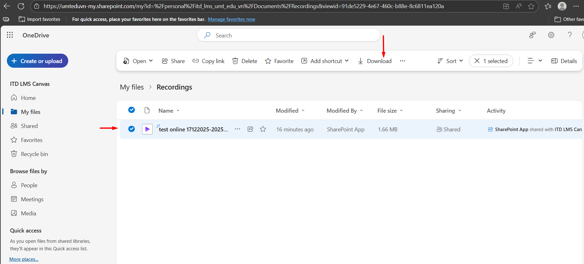Click the share icon in file row

tap(250, 129)
